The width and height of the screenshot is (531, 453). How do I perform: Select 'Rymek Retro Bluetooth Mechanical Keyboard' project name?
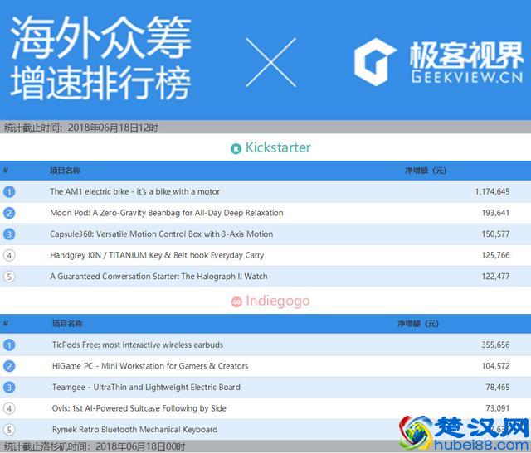(x=134, y=430)
